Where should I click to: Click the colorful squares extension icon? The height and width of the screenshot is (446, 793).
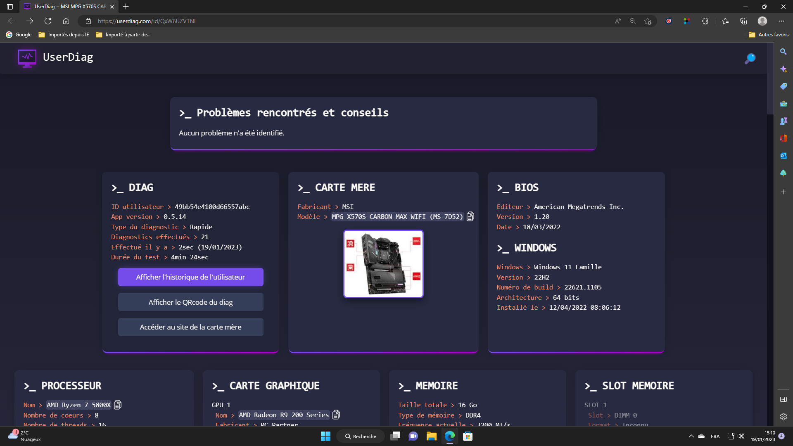(x=686, y=21)
